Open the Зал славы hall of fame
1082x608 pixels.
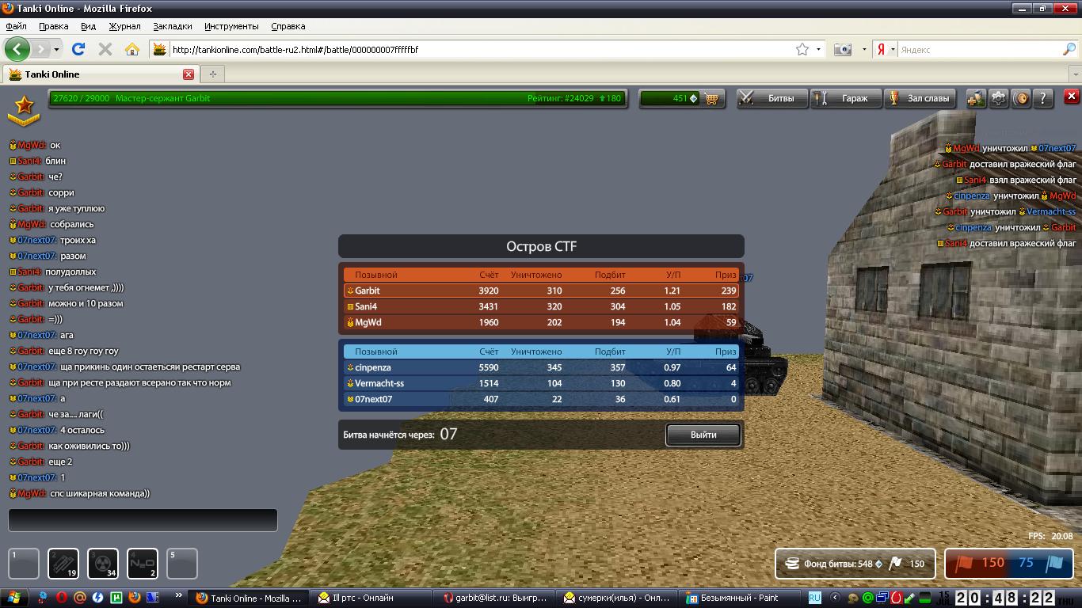click(x=920, y=98)
